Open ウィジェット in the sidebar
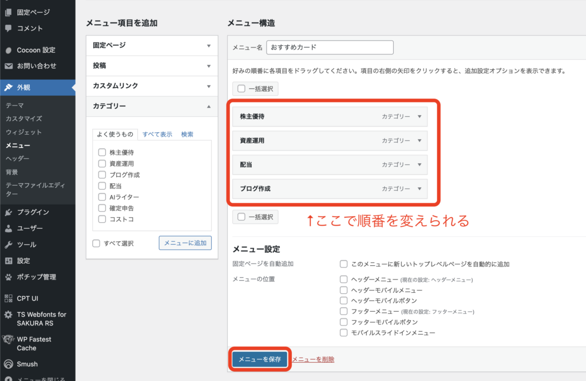Viewport: 586px width, 381px height. tap(23, 132)
